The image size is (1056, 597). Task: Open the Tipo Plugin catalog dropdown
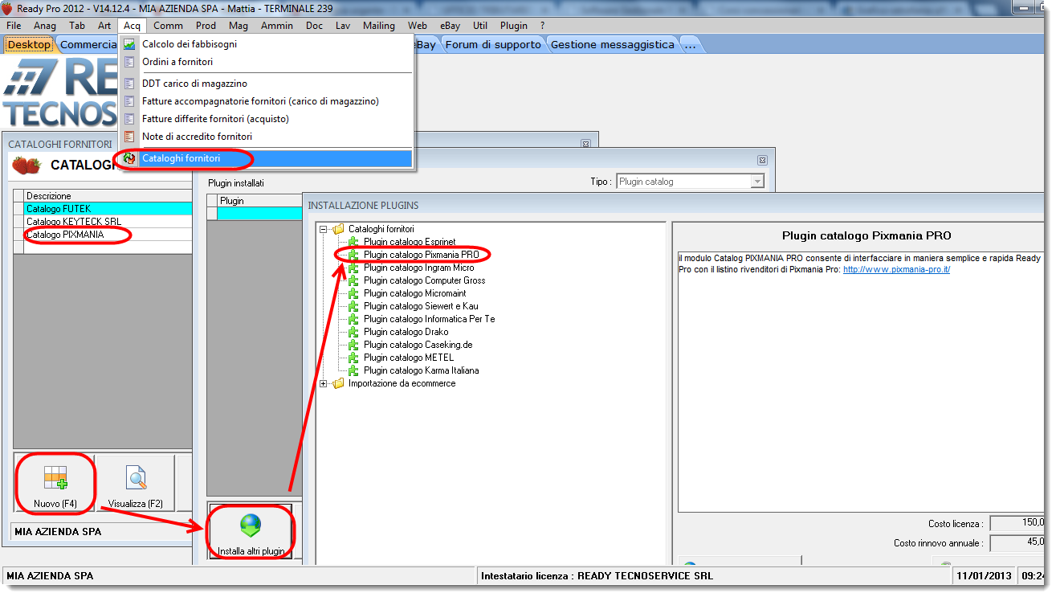point(756,182)
